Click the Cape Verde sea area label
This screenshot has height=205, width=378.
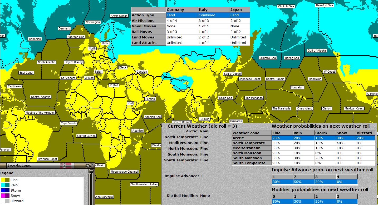click(68, 123)
